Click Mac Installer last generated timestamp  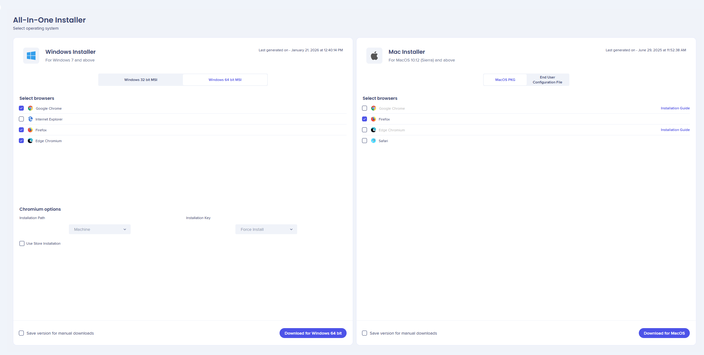[x=646, y=50]
